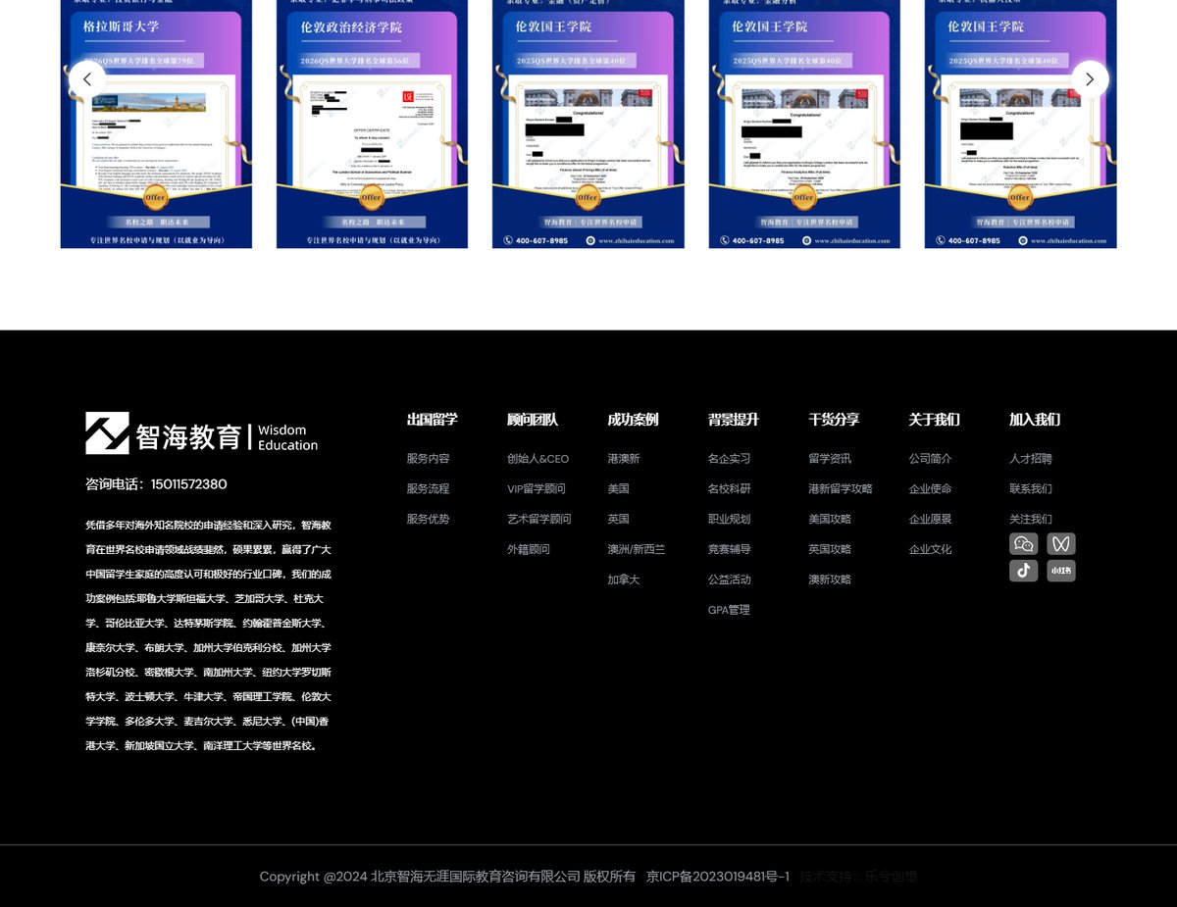Open the GPA管理 link

(x=729, y=610)
